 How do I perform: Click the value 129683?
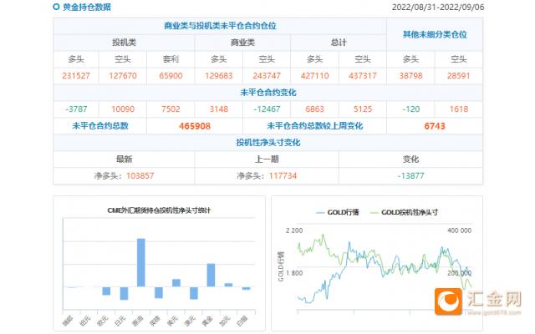(x=219, y=76)
